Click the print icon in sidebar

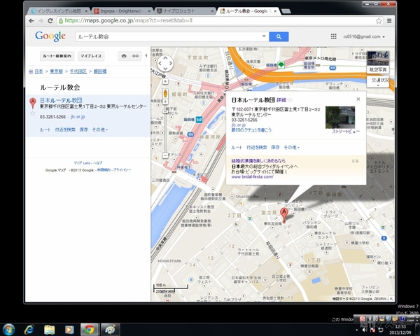coord(124,56)
